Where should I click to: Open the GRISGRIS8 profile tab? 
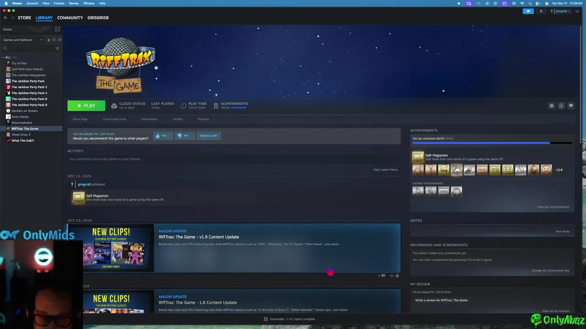pyautogui.click(x=98, y=18)
